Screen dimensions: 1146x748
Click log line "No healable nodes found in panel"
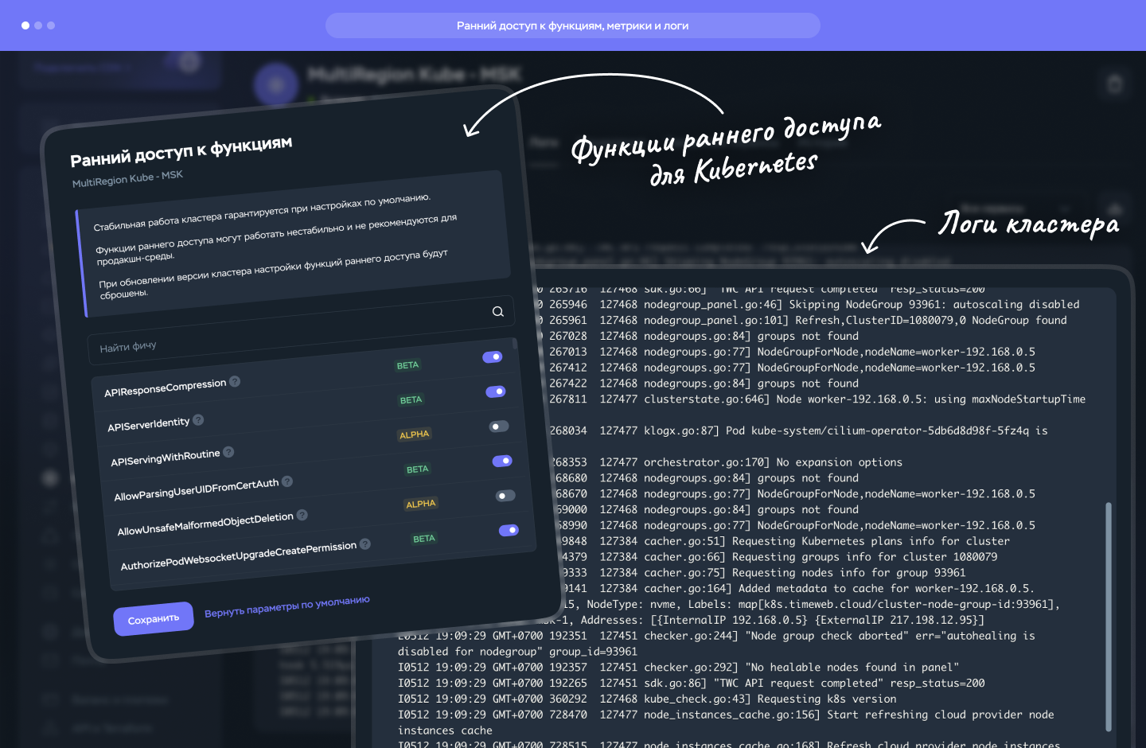[x=679, y=667]
